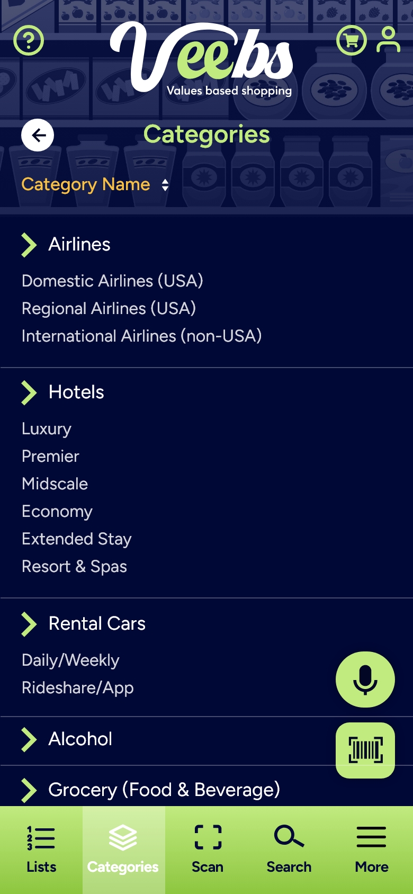413x894 pixels.
Task: Select Domestic Airlines (USA)
Action: [x=112, y=281]
